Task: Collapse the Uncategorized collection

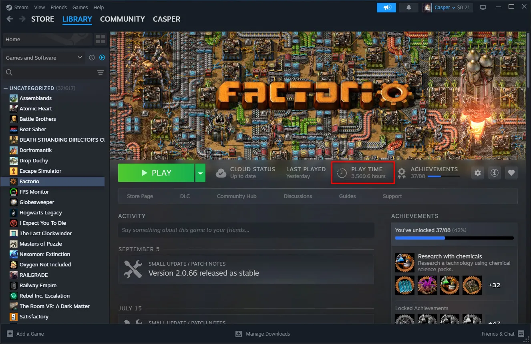Action: point(5,88)
